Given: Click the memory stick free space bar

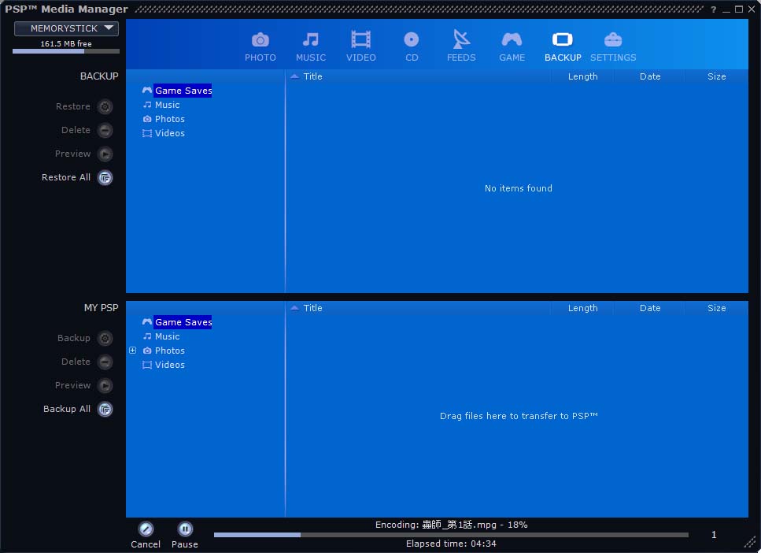Looking at the screenshot, I should coord(66,51).
